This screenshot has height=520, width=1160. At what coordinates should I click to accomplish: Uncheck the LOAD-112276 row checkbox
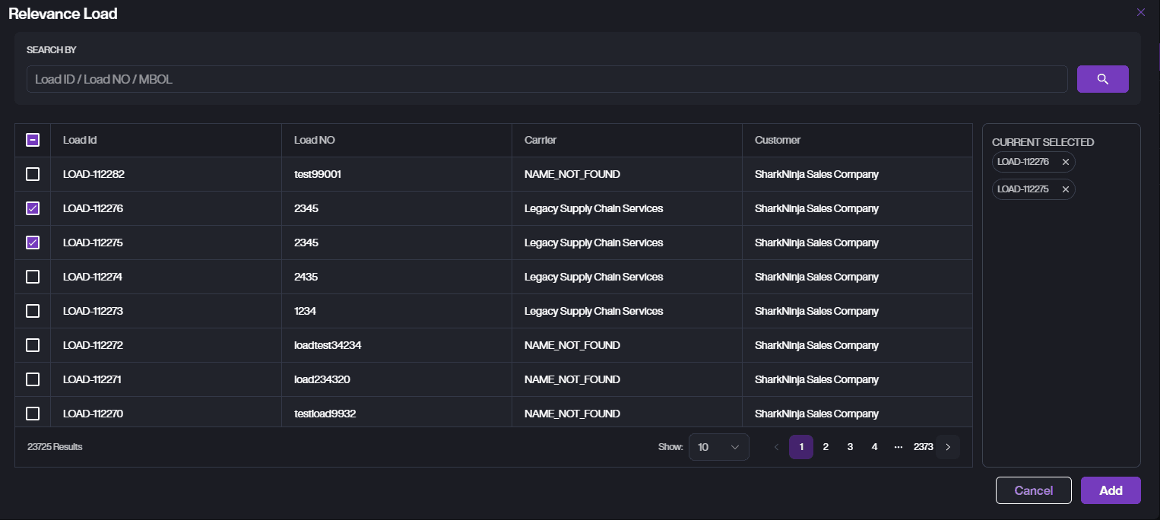point(33,208)
